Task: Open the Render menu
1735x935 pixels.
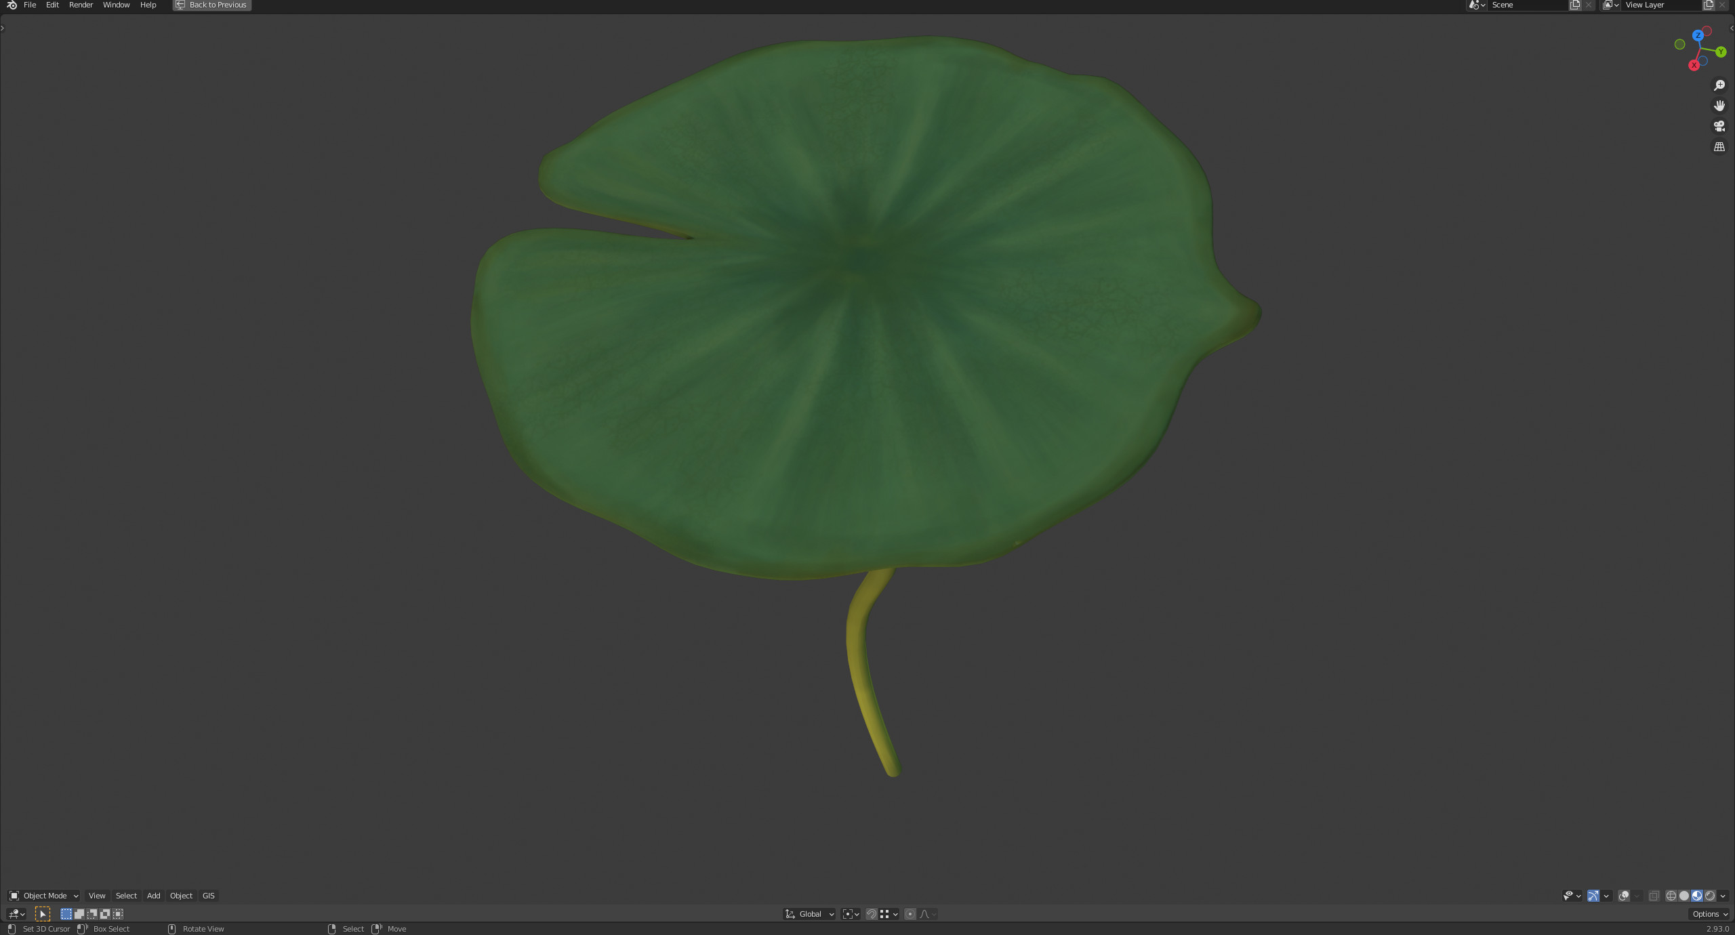Action: [81, 5]
